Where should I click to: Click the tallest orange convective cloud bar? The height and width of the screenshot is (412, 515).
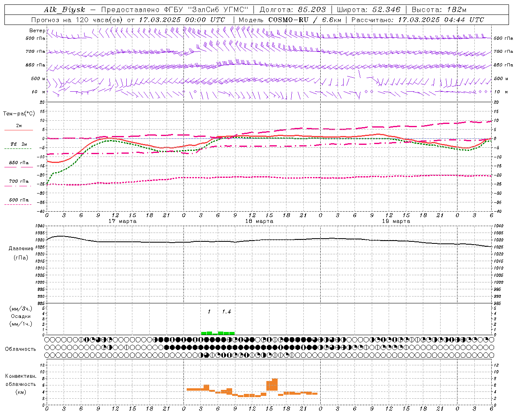tap(275, 385)
